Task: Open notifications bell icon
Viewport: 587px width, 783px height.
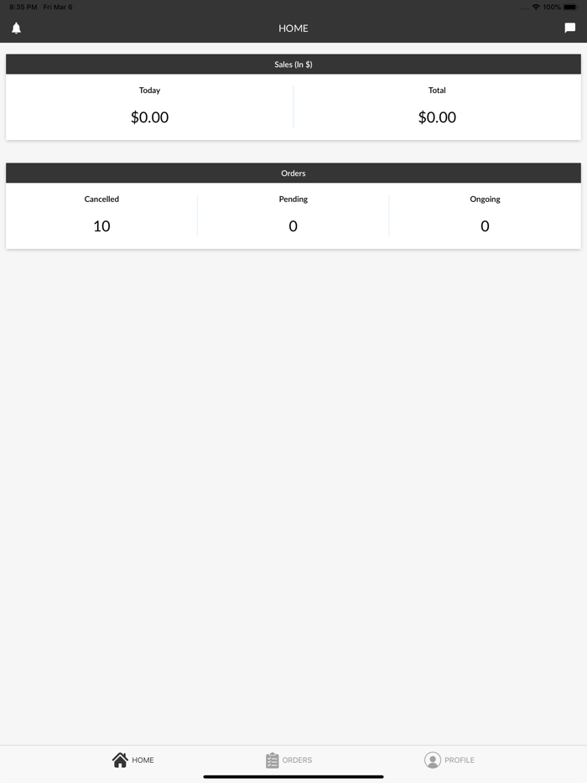Action: coord(16,29)
